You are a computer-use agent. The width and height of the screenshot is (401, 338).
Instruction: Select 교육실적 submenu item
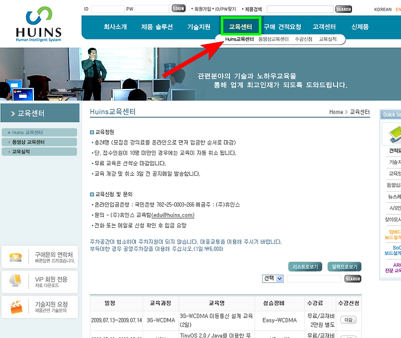tap(328, 39)
